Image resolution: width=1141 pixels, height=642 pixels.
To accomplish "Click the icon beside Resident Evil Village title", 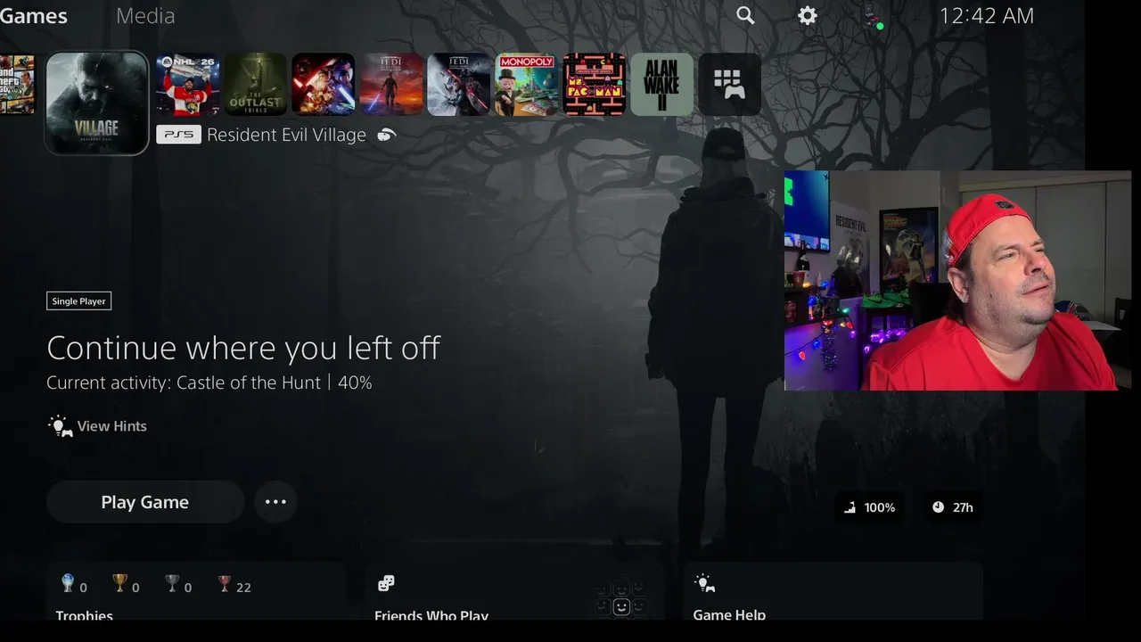I will point(386,135).
